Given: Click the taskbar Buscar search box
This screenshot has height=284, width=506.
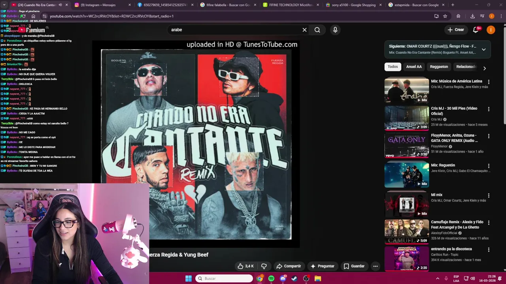Looking at the screenshot, I should coord(224,278).
